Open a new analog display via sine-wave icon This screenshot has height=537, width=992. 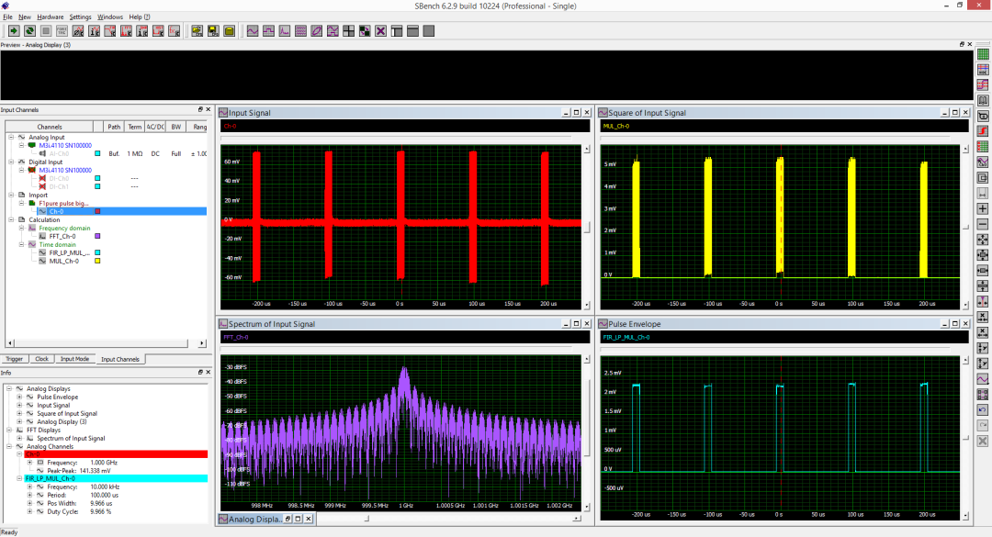[253, 31]
